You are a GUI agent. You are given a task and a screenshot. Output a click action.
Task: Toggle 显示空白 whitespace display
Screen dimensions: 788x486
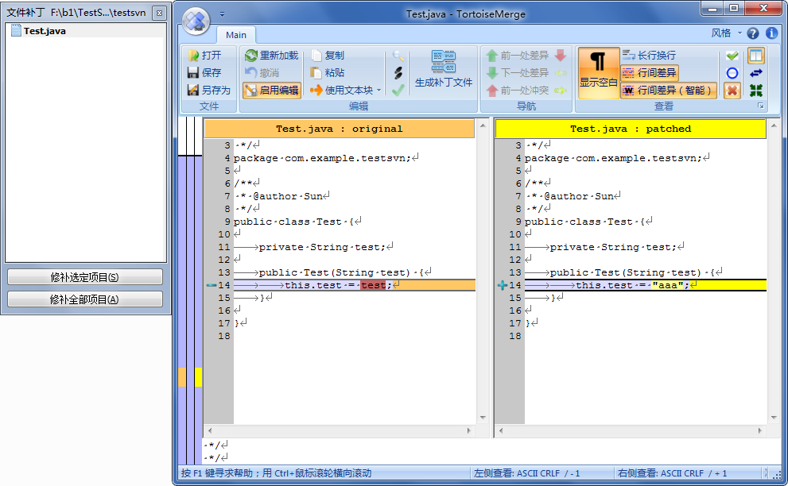pos(598,73)
